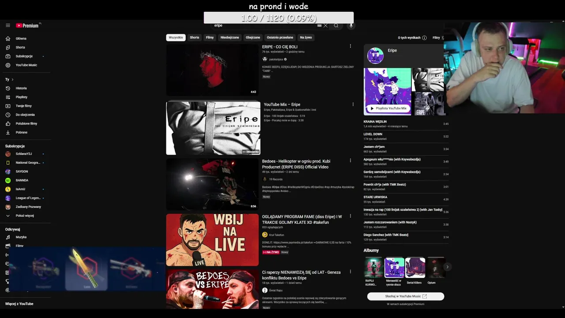The width and height of the screenshot is (565, 318).
Task: Select the Shorts filter chip
Action: point(194,38)
